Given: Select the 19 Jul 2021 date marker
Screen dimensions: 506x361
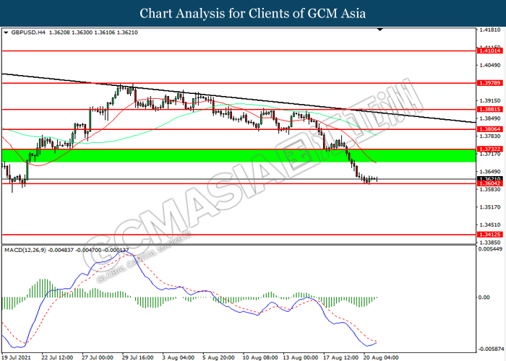Looking at the screenshot, I should [x=17, y=357].
